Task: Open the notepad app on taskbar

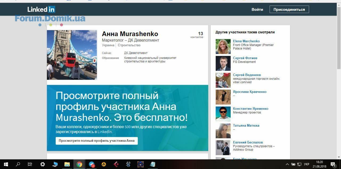Action: pos(153,164)
